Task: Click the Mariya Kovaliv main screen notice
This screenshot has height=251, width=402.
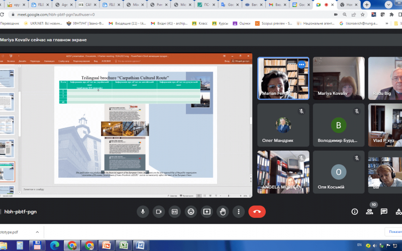Action: (43, 40)
